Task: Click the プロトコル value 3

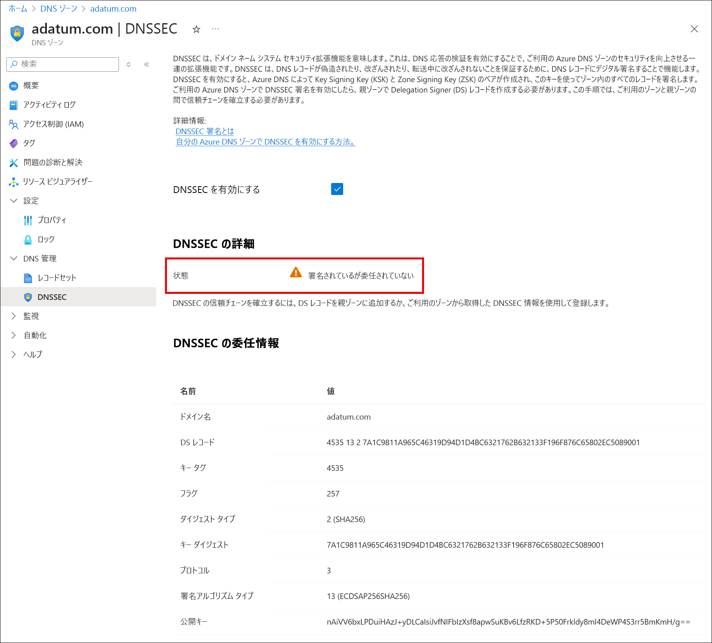Action: [x=329, y=571]
